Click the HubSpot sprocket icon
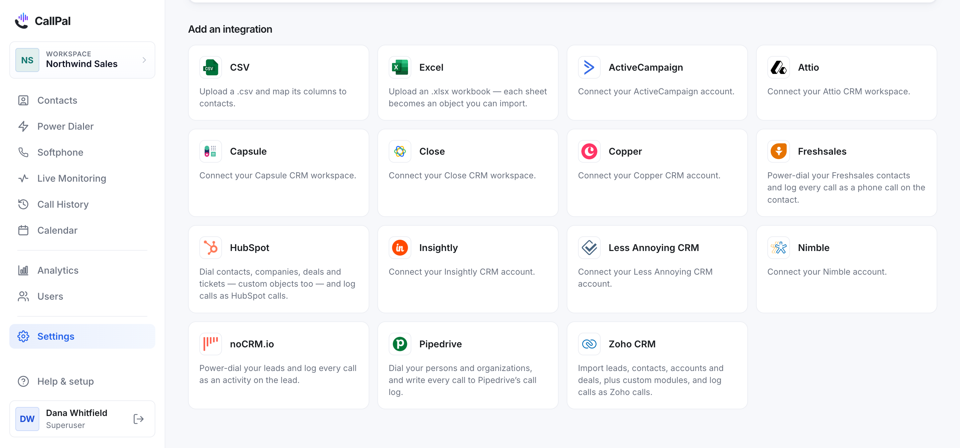 coord(211,247)
